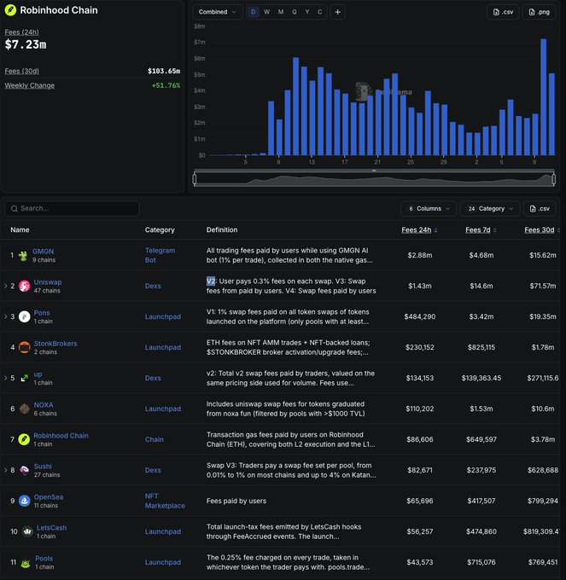566x580 pixels.
Task: Click the Search input field
Action: coord(72,209)
